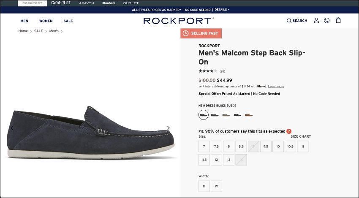Open the SIZE CHART link
This screenshot has height=198, width=359.
[x=301, y=136]
